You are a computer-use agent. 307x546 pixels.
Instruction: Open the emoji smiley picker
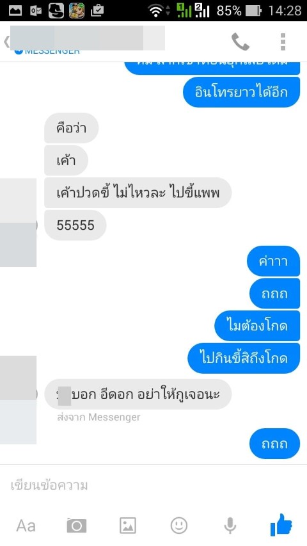tap(179, 526)
